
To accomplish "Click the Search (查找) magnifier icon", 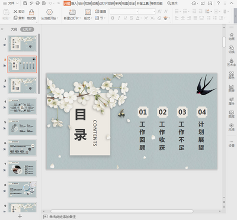I will point(169,4).
